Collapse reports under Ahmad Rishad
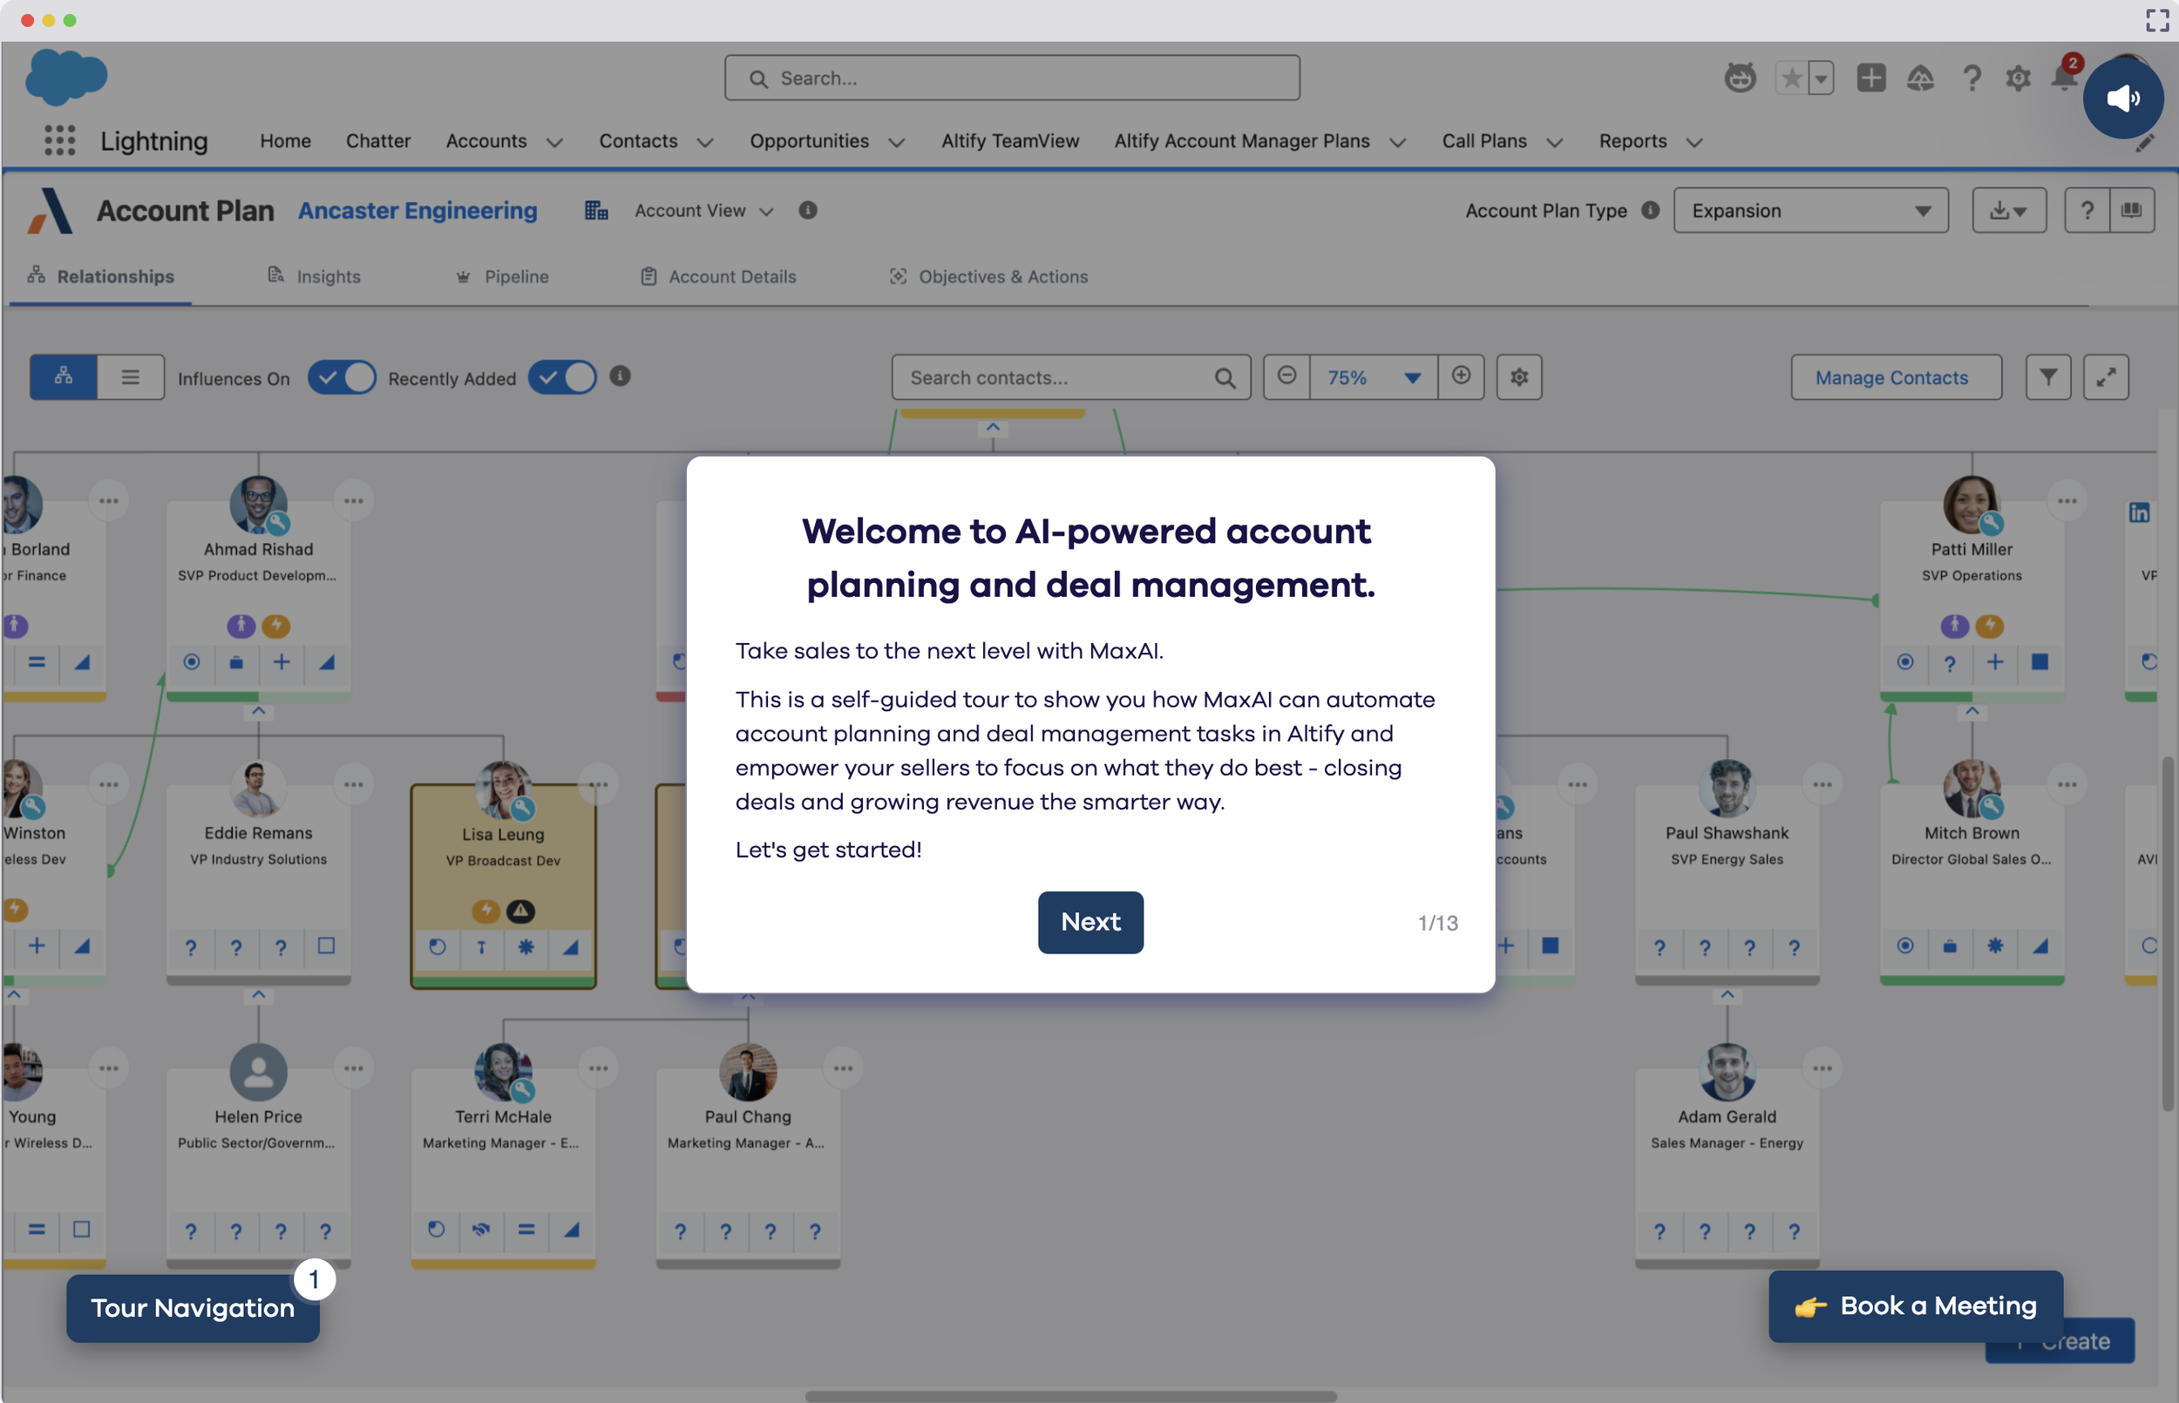 [259, 711]
